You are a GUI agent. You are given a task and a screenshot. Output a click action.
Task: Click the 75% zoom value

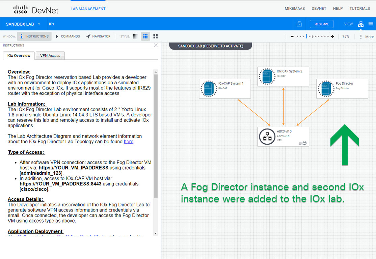[345, 37]
